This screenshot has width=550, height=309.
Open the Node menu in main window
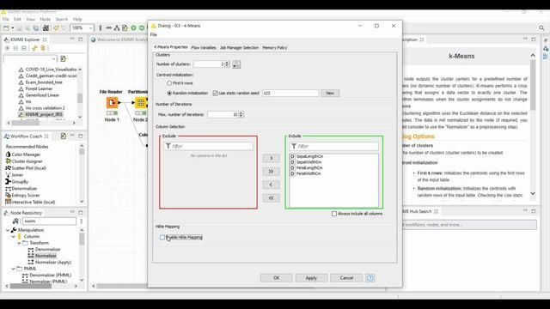tap(46, 19)
